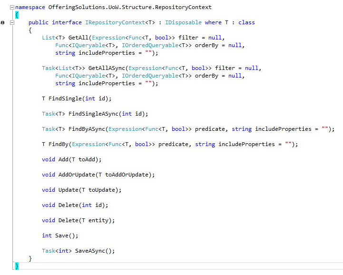The width and height of the screenshot is (343, 275).
Task: Collapse the IRepositoryContext interface block
Action: point(12,22)
